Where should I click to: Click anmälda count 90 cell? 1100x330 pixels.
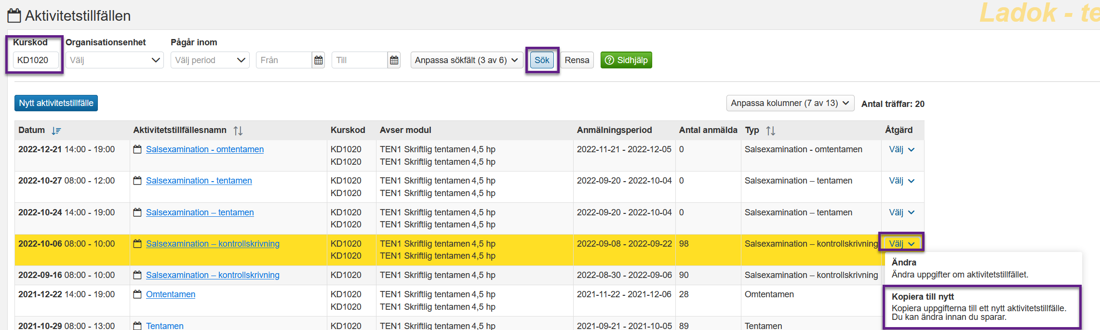coord(684,275)
